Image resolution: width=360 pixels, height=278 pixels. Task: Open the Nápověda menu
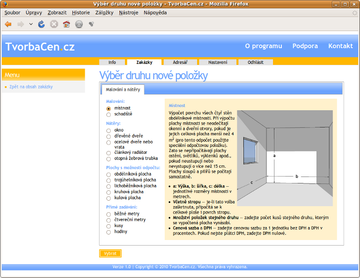click(155, 13)
